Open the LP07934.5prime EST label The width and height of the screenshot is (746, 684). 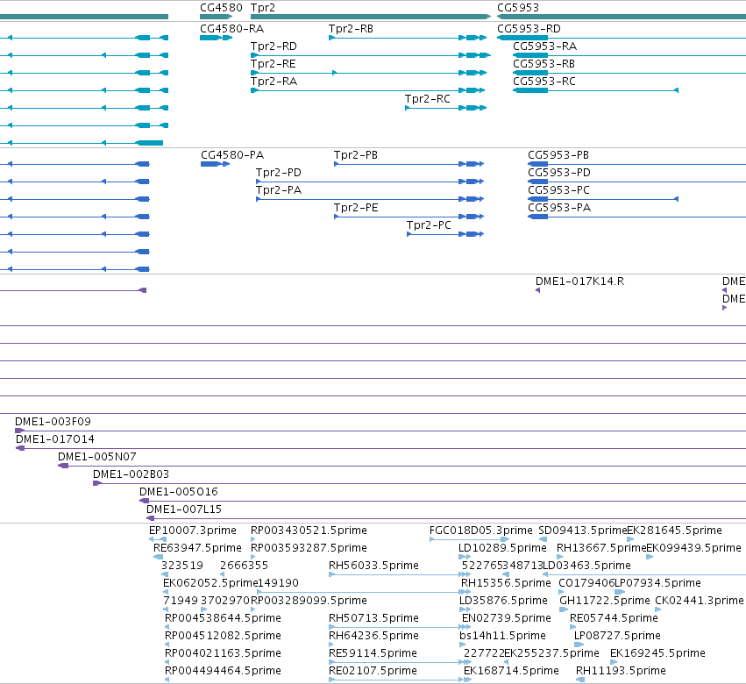[657, 583]
